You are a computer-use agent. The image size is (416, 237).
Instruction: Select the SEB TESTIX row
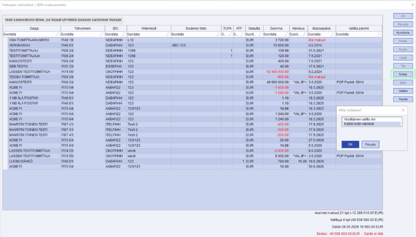tap(195, 66)
